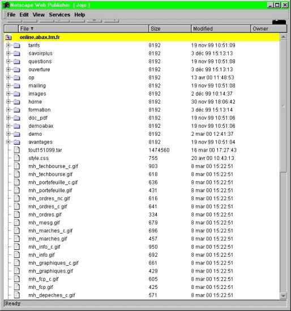Select the mh_depeches_c.gif file name
This screenshot has height=311, width=291.
52,295
